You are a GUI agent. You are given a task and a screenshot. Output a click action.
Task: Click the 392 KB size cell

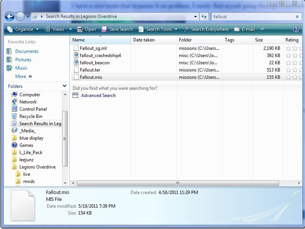[273, 56]
